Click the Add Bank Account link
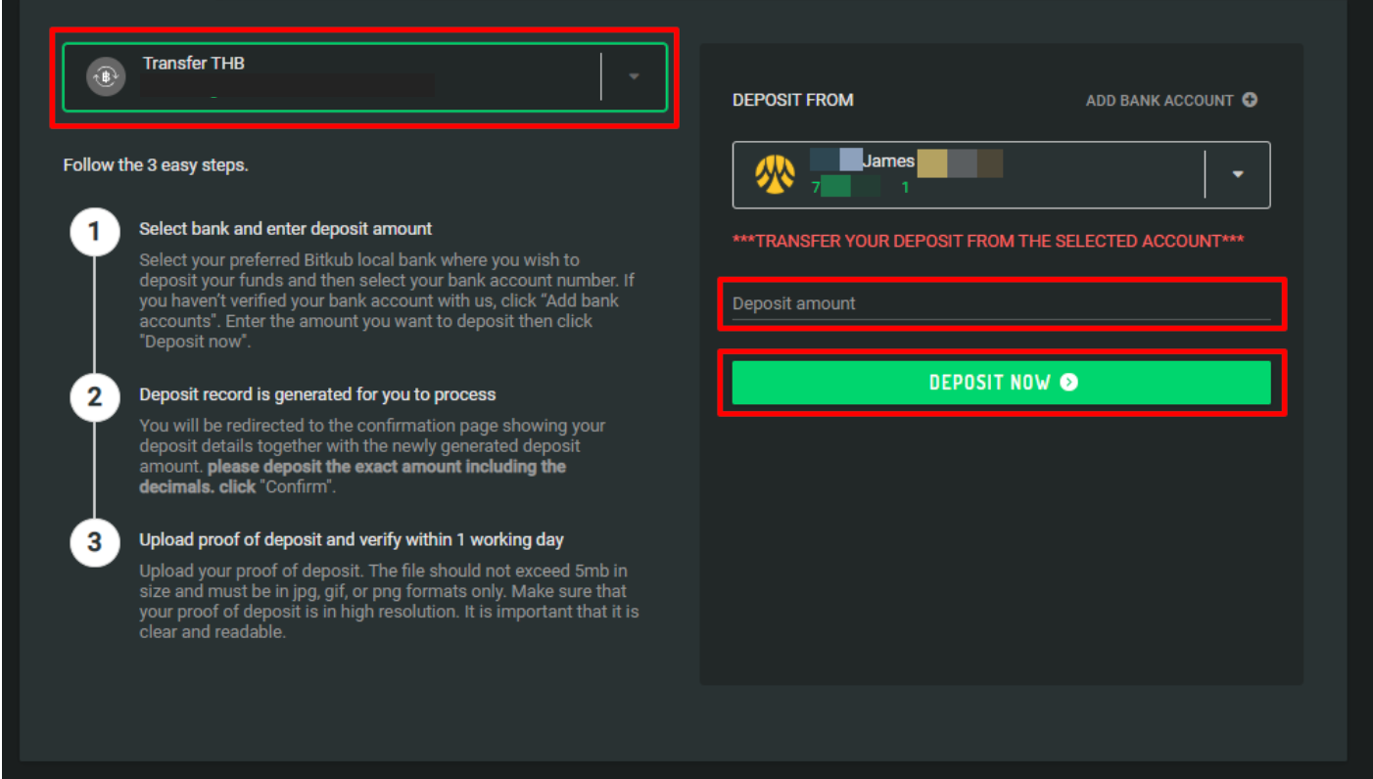This screenshot has height=779, width=1373. pos(1160,100)
